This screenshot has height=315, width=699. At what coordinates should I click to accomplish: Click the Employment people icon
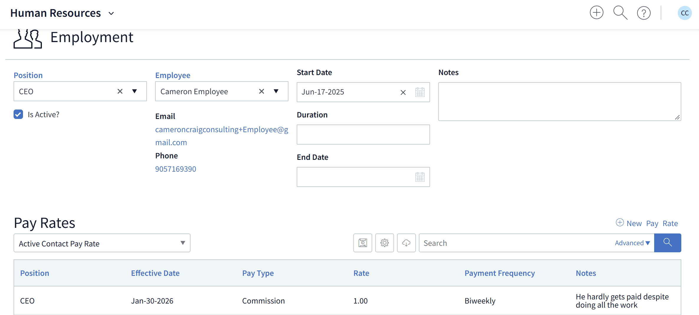[x=28, y=39]
